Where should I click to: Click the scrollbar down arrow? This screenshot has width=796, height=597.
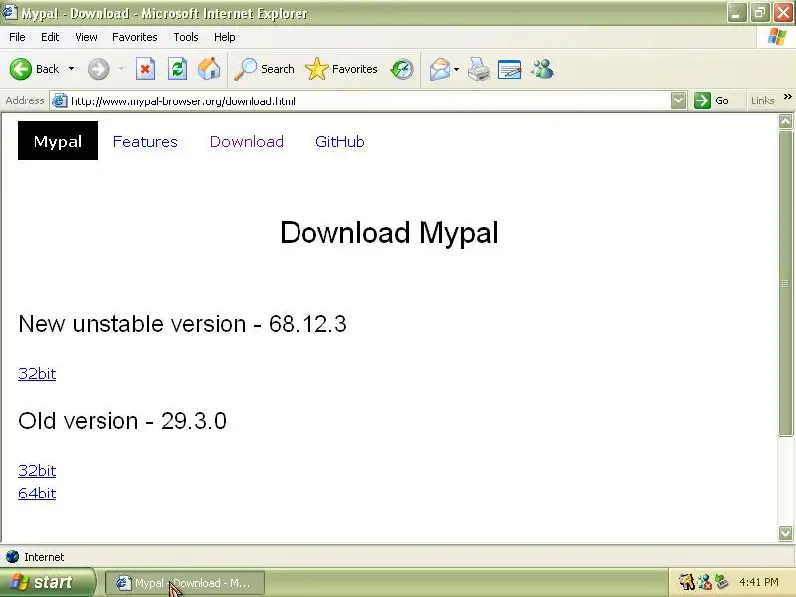[785, 533]
